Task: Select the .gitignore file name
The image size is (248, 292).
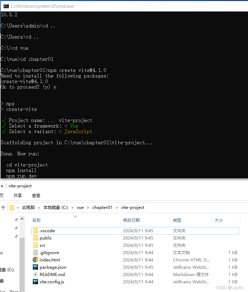Action: (49, 252)
